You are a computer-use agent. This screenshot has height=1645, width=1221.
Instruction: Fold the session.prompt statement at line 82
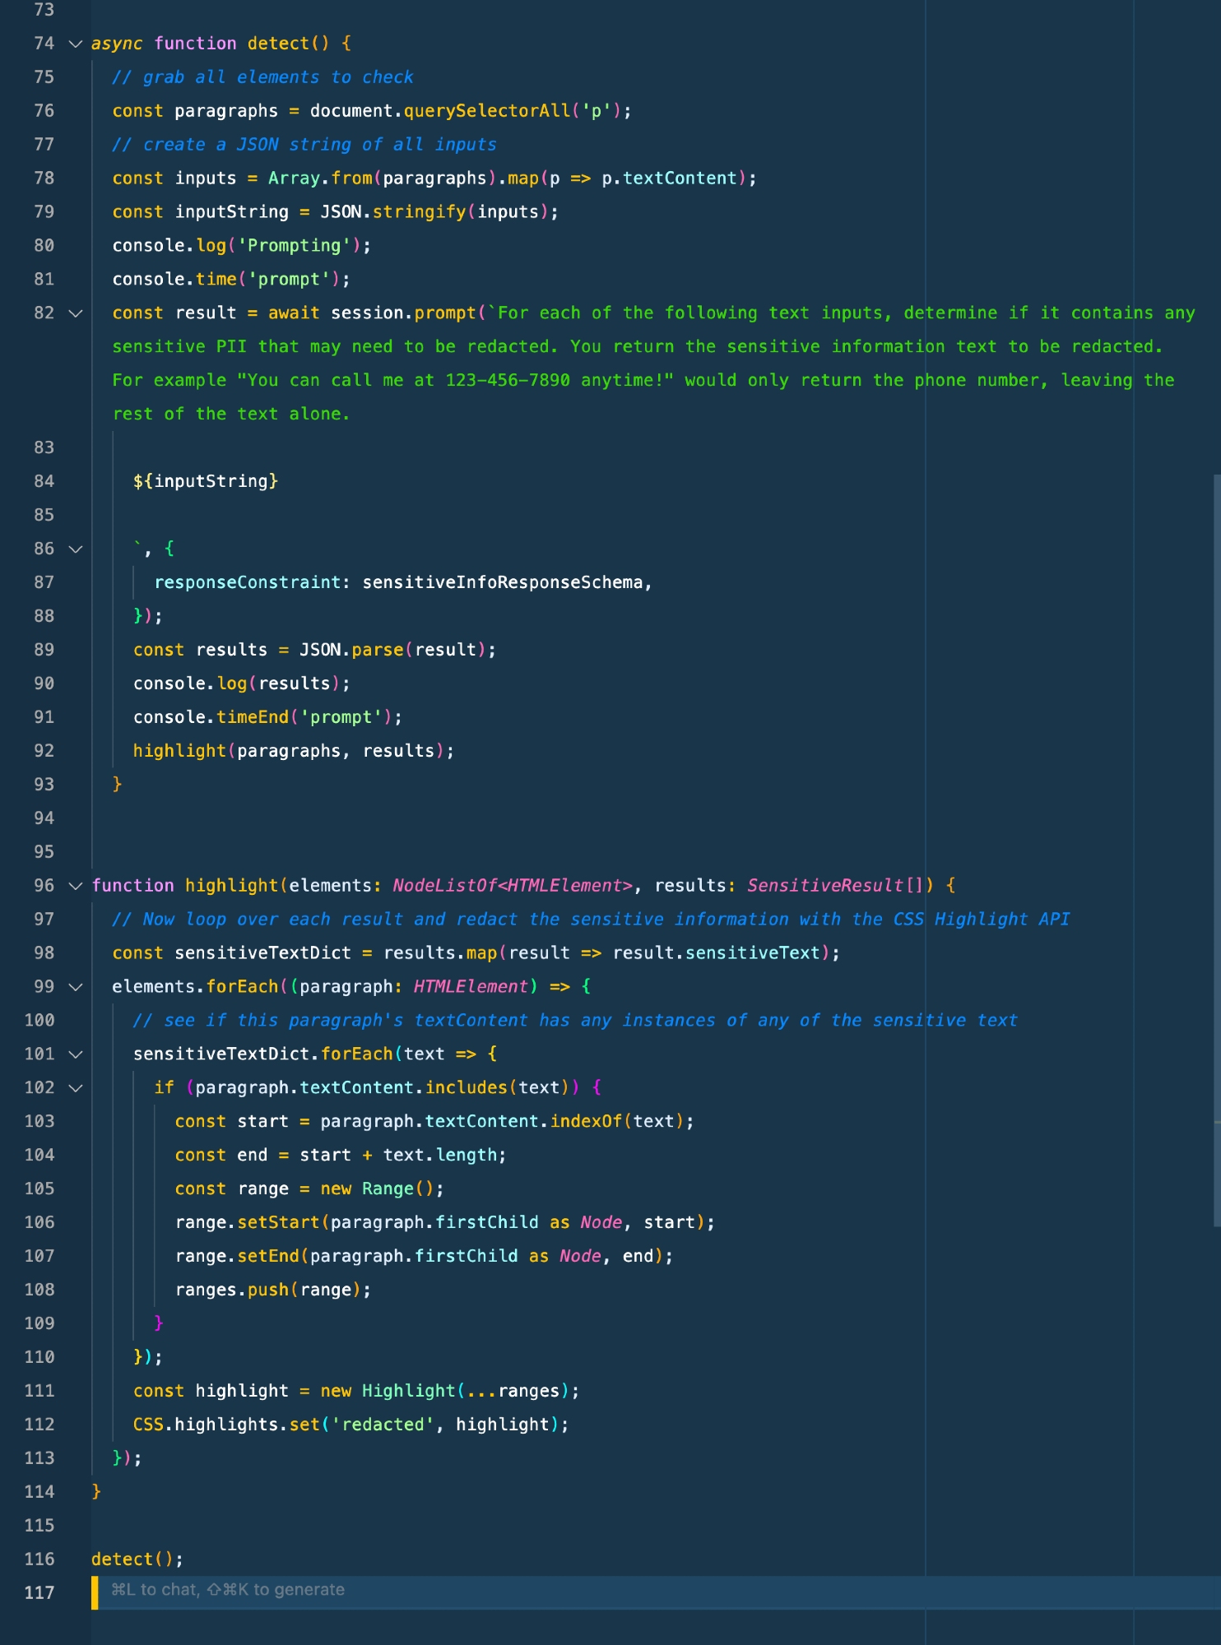[76, 313]
